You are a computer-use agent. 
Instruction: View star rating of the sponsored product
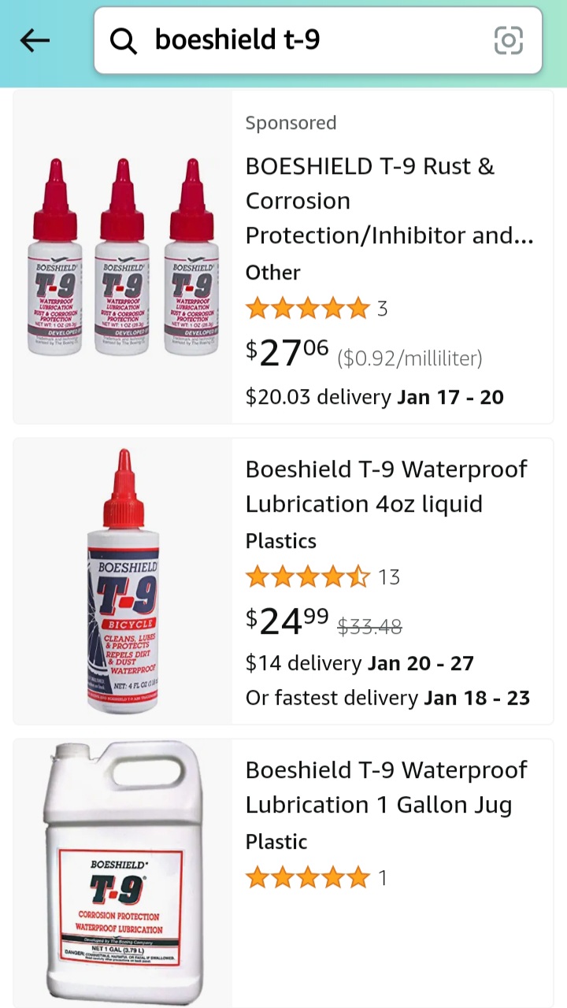(307, 308)
